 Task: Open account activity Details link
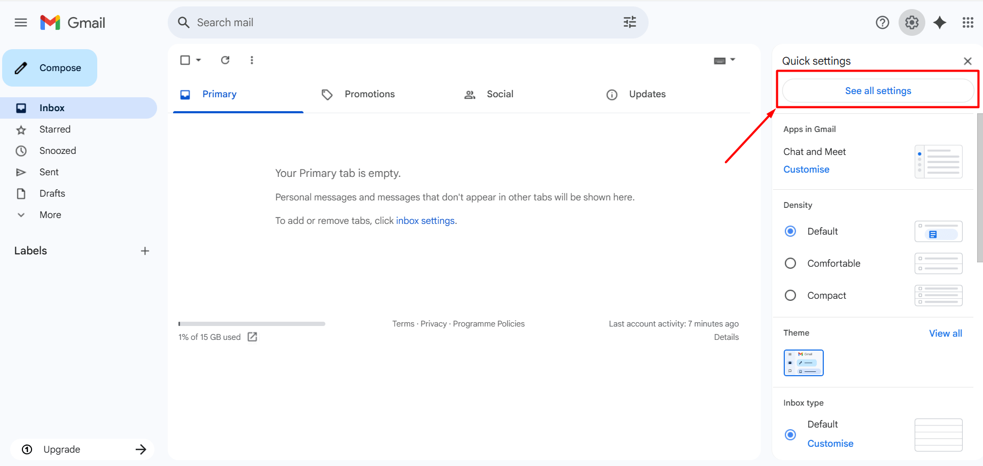(727, 337)
